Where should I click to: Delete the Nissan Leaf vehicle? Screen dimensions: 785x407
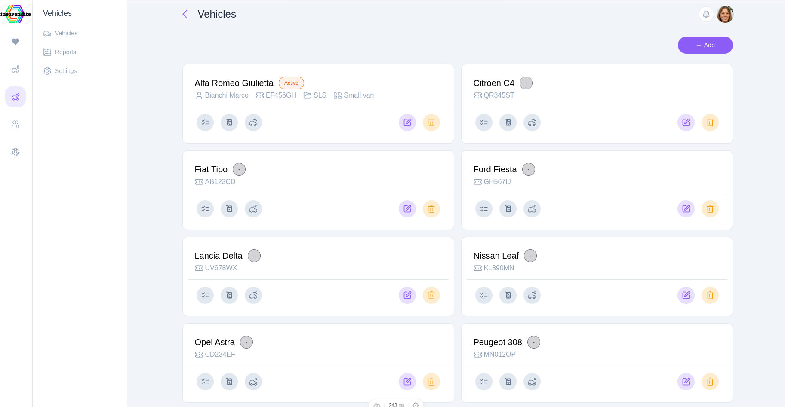point(710,295)
